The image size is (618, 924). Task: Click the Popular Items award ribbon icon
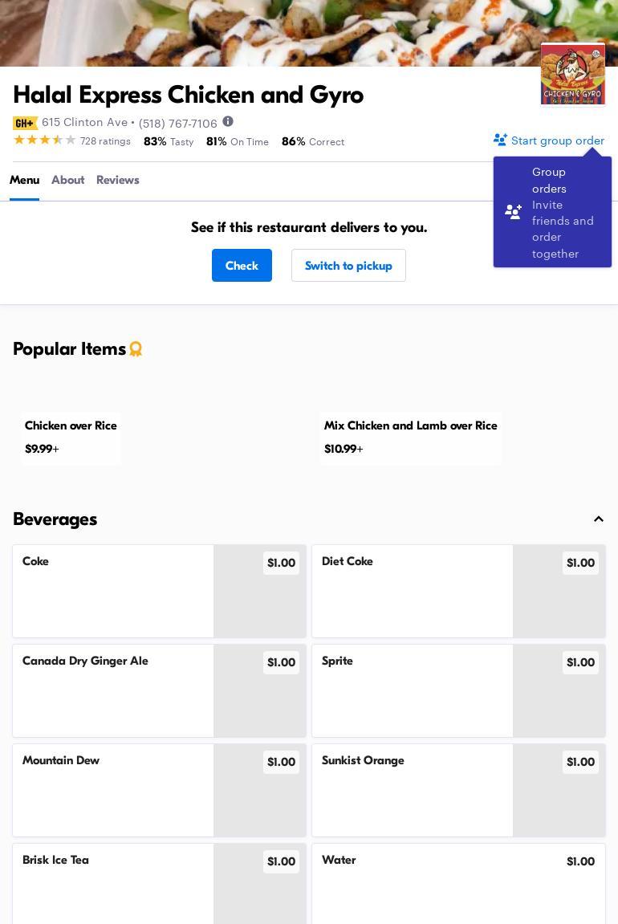click(136, 349)
